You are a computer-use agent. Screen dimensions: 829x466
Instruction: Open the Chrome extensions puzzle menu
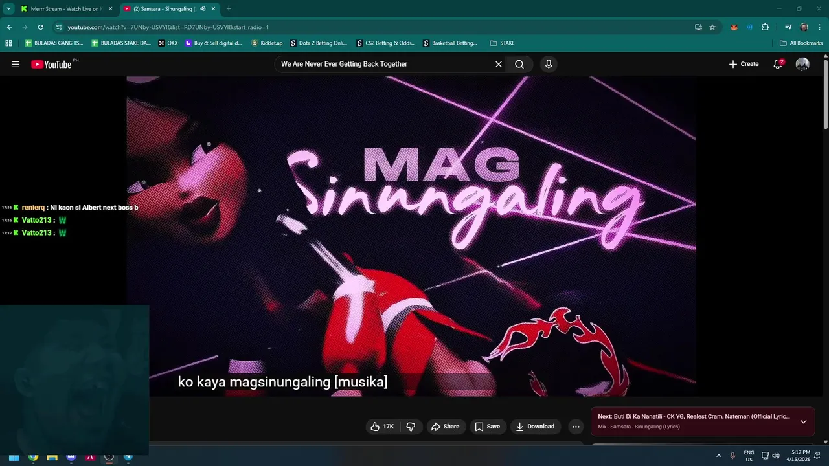coord(765,27)
